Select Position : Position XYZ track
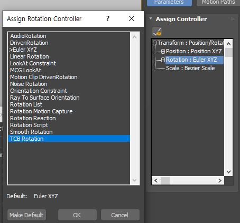 194,51
